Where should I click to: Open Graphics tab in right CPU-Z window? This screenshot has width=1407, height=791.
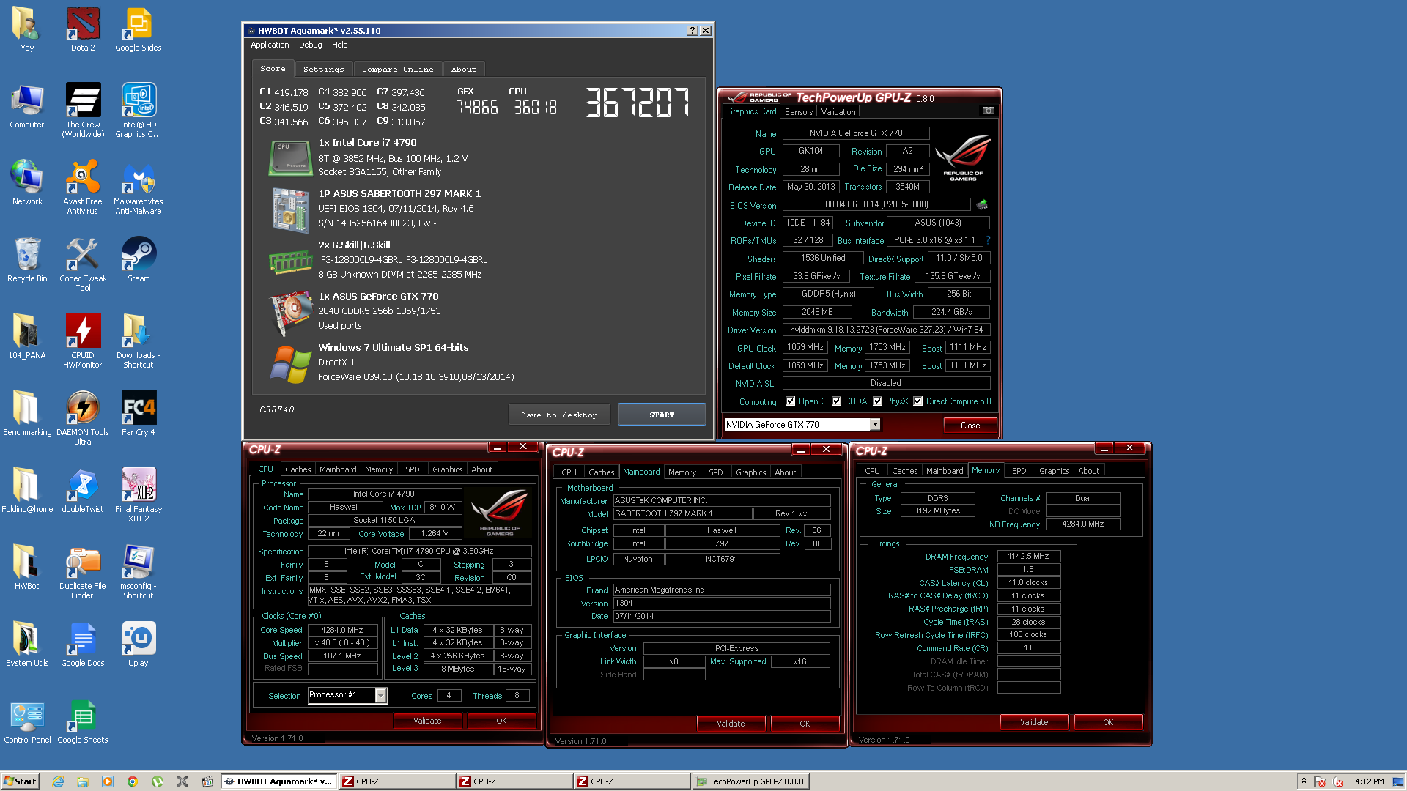(x=1054, y=471)
